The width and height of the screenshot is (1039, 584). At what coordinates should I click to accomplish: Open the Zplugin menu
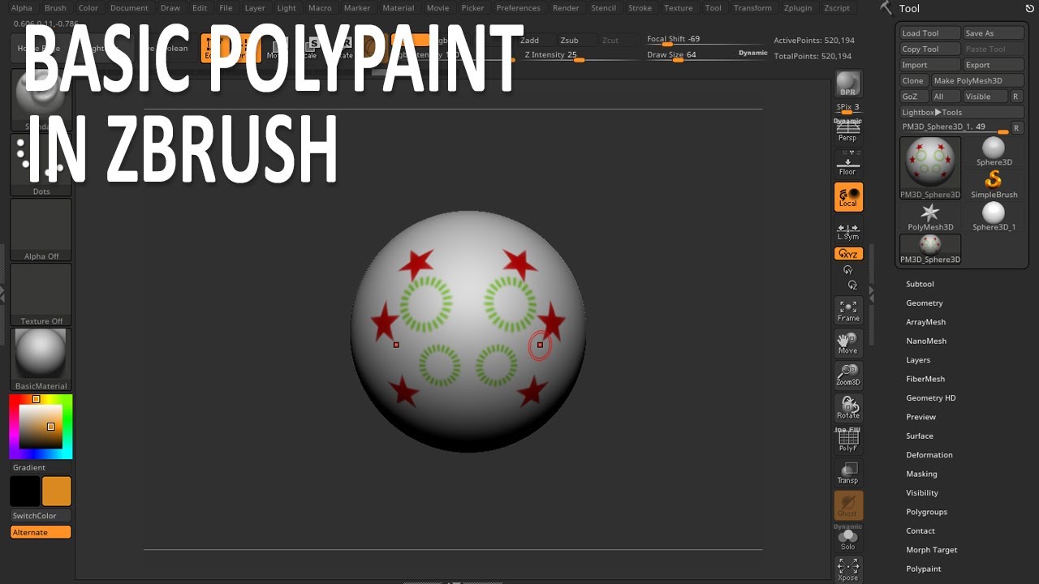pyautogui.click(x=799, y=8)
